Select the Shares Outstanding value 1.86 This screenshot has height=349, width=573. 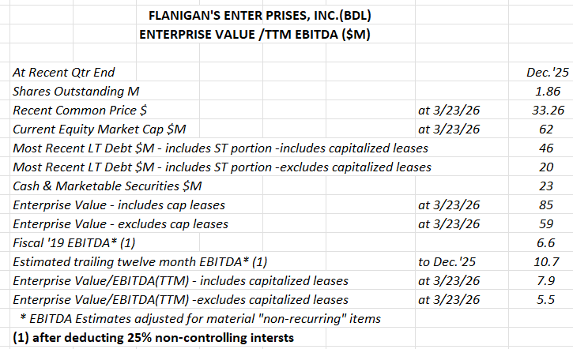click(548, 92)
